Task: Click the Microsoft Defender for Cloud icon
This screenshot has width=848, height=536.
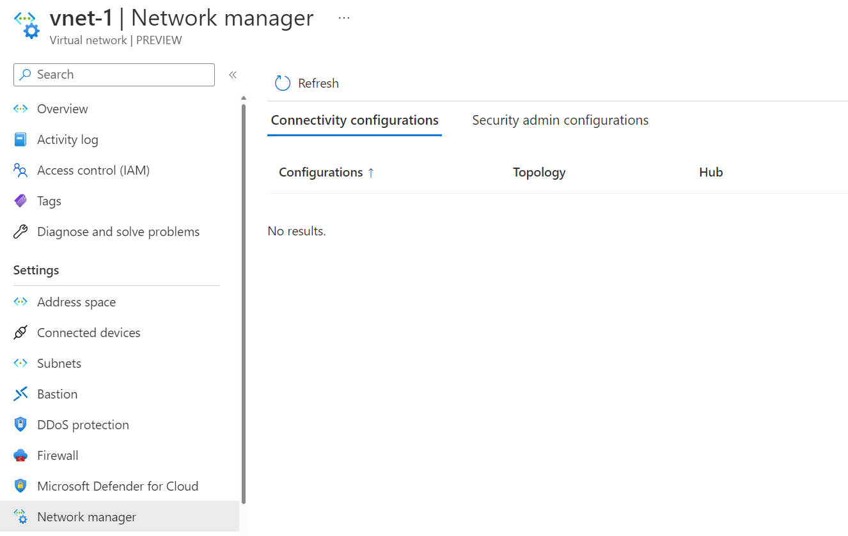Action: tap(20, 486)
